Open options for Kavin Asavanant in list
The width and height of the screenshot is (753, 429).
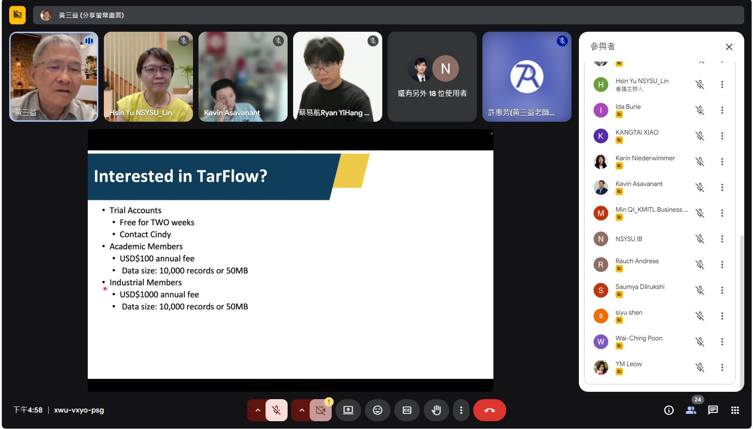pyautogui.click(x=722, y=187)
